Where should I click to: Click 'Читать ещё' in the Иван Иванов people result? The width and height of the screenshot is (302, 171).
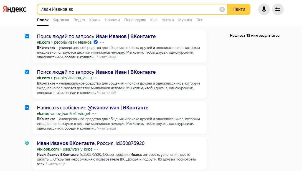click(x=106, y=57)
